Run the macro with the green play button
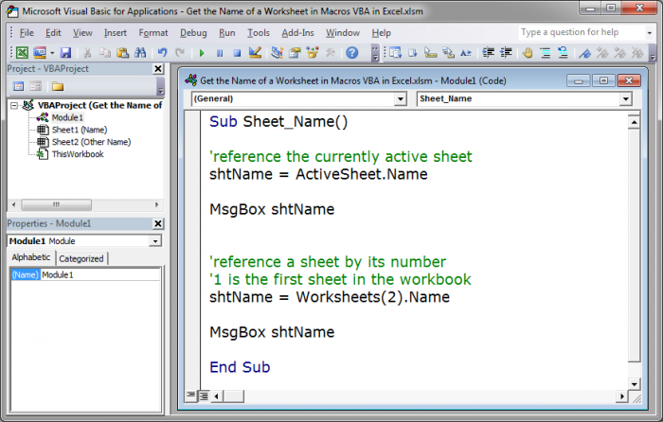This screenshot has height=422, width=663. (x=202, y=53)
